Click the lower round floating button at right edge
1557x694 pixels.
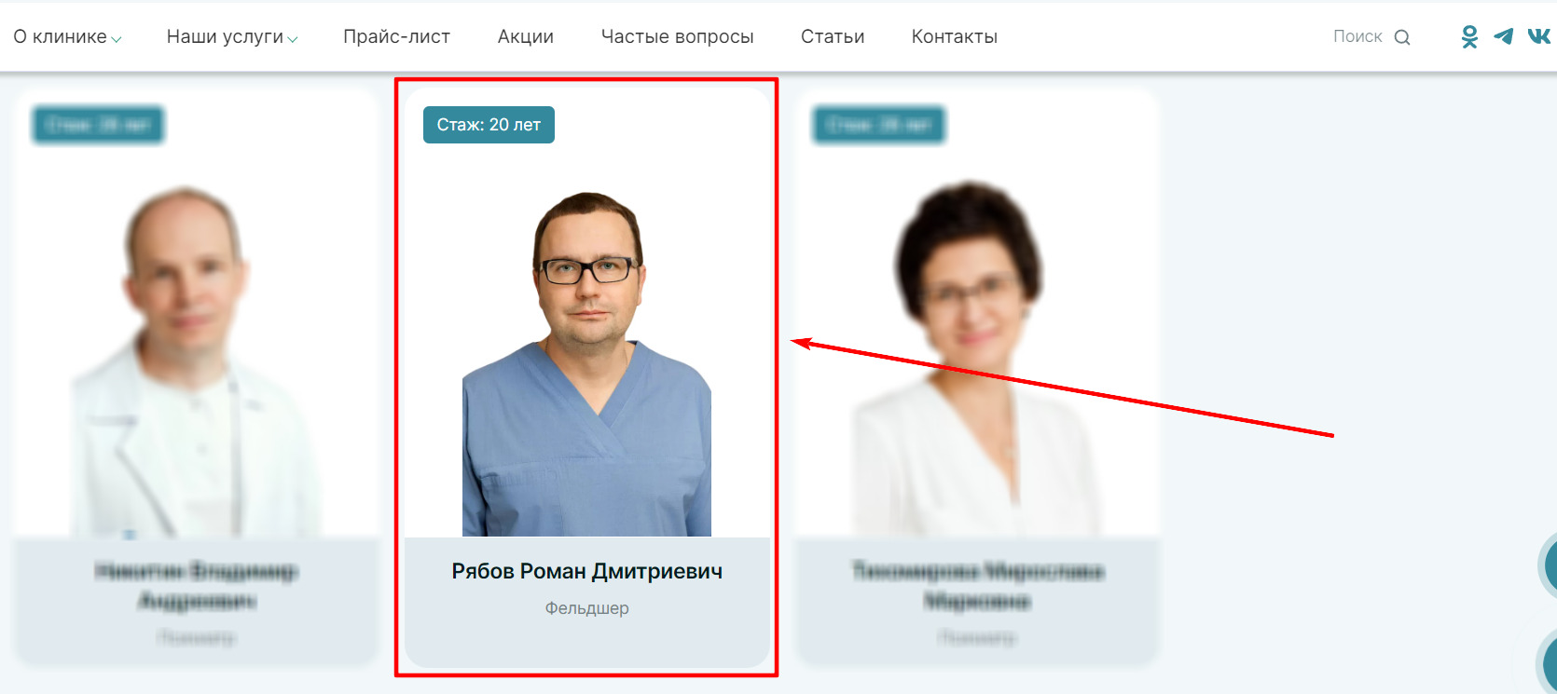pyautogui.click(x=1548, y=663)
